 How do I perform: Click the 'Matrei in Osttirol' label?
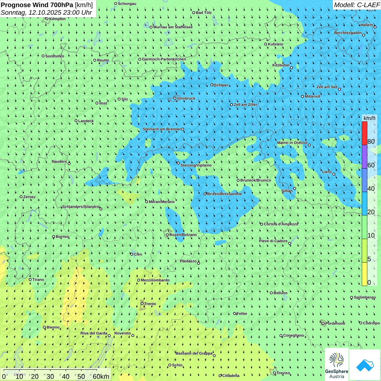point(292,143)
